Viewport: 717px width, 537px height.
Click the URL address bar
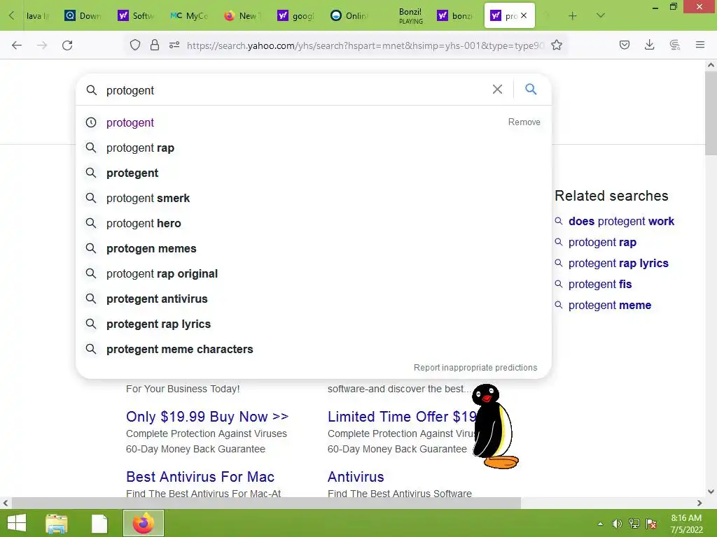[366, 45]
